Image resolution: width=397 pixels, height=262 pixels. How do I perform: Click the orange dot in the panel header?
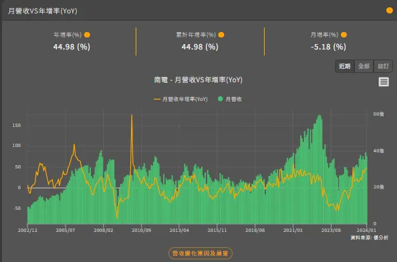point(390,11)
